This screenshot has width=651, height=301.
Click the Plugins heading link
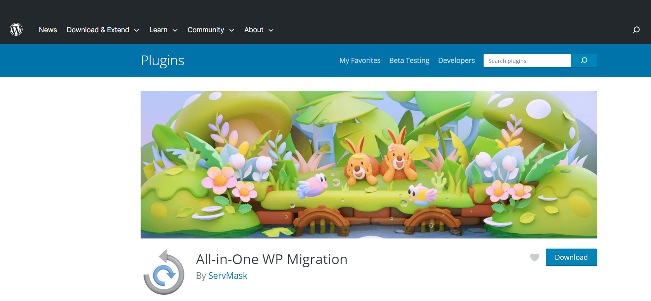[x=162, y=61]
